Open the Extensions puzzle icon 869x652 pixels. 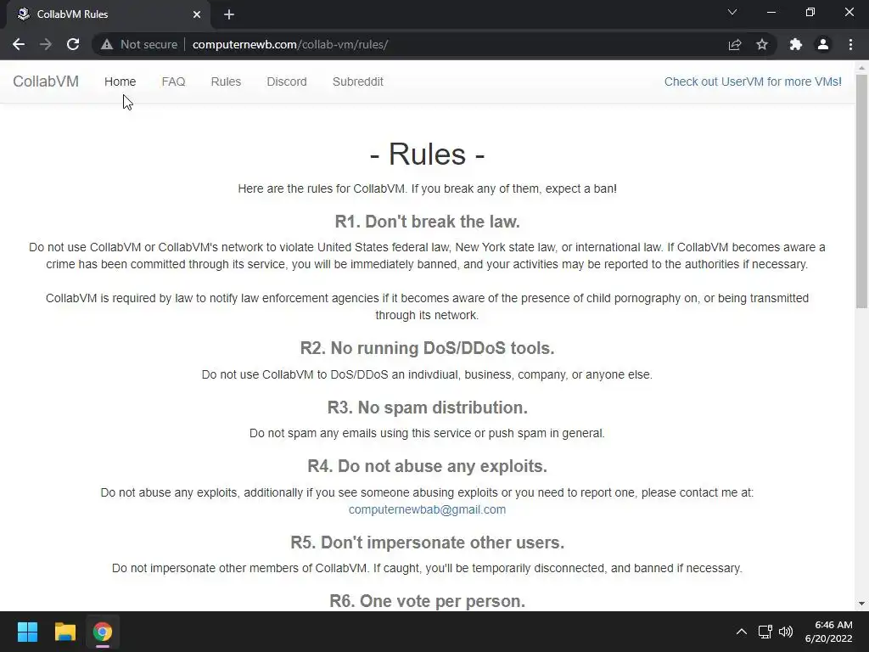click(796, 44)
